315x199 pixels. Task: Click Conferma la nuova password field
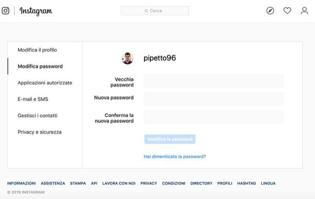(x=213, y=117)
